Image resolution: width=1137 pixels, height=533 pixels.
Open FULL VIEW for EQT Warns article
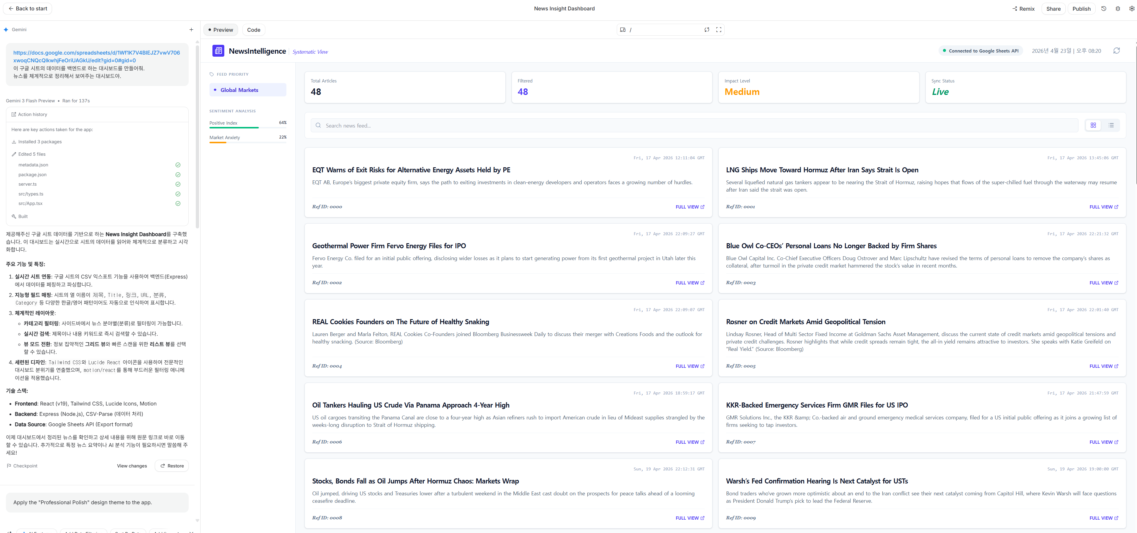pyautogui.click(x=690, y=207)
